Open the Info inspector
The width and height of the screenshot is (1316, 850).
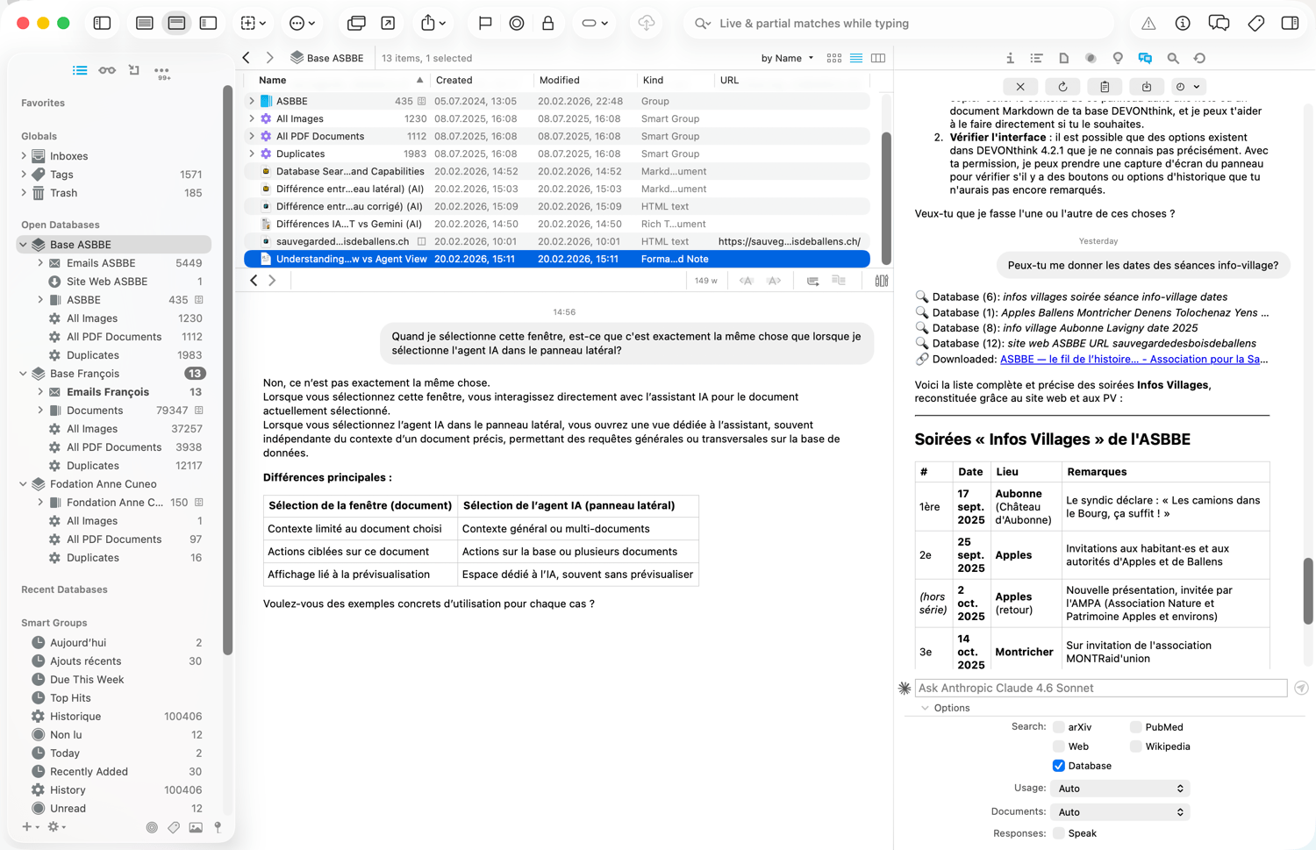click(x=1010, y=58)
